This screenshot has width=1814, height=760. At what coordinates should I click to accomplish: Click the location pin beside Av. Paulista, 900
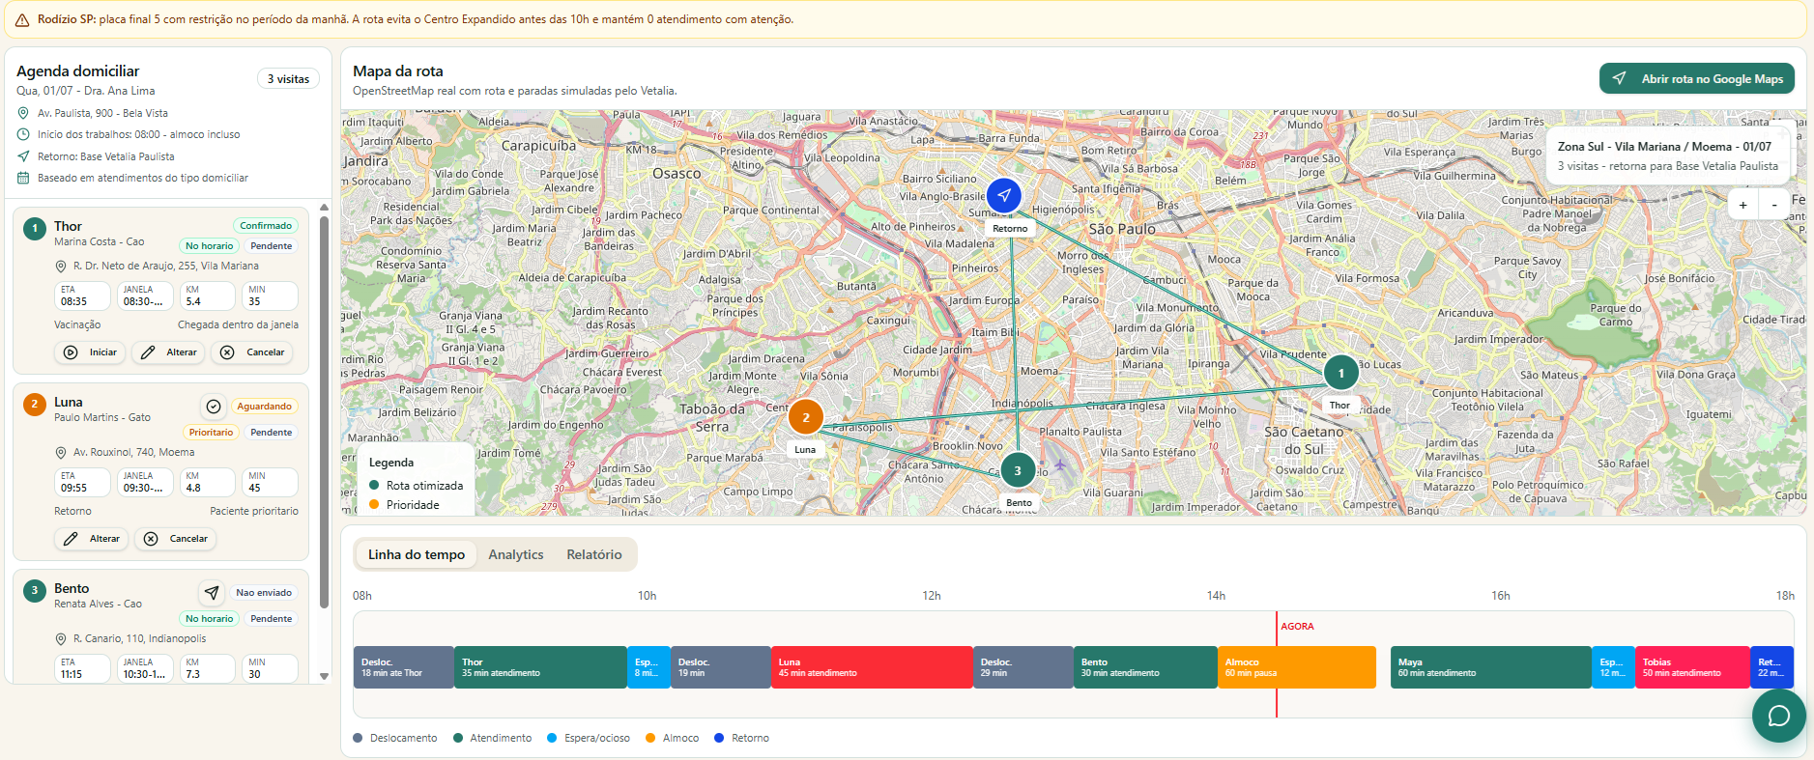point(23,113)
